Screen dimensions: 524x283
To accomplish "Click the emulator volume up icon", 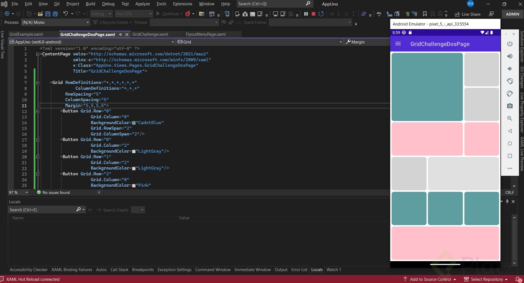I will pyautogui.click(x=510, y=56).
